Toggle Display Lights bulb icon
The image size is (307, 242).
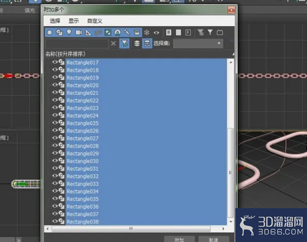[69, 32]
